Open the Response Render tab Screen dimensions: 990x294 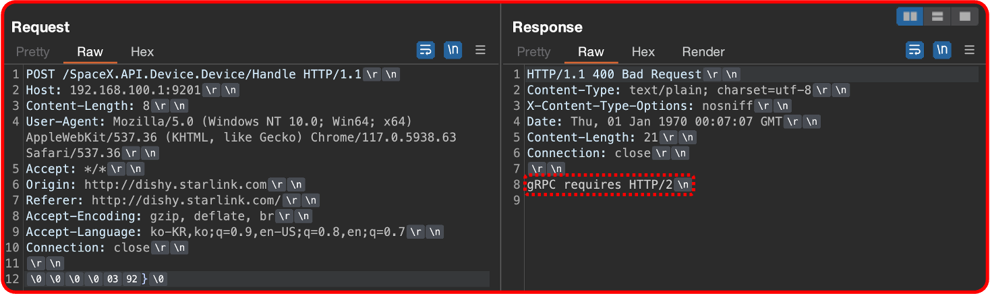tap(703, 52)
